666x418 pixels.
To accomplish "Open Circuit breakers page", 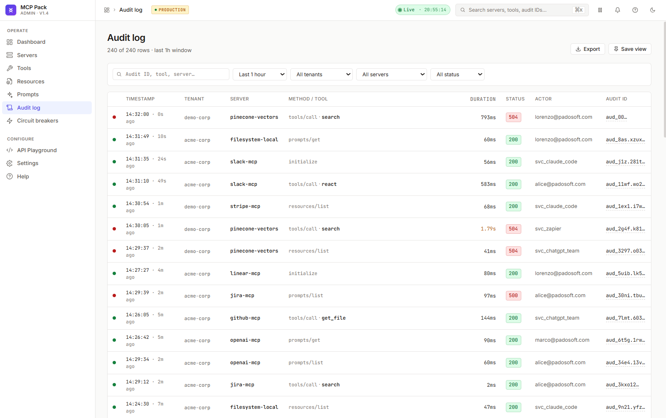I will pyautogui.click(x=47, y=121).
